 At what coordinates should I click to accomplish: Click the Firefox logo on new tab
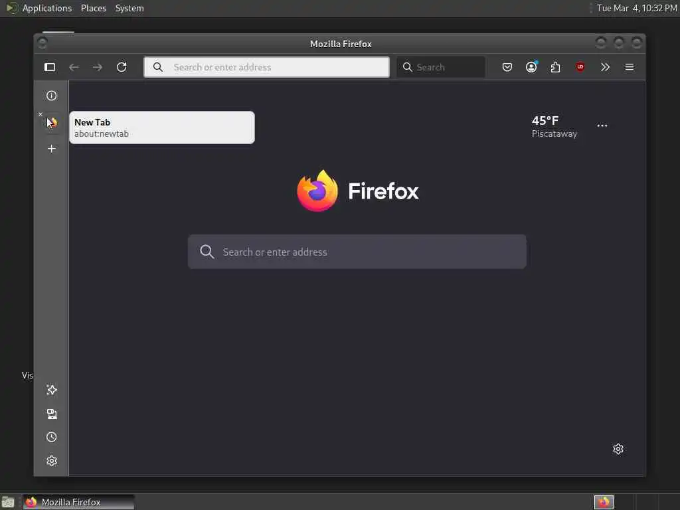(358, 191)
